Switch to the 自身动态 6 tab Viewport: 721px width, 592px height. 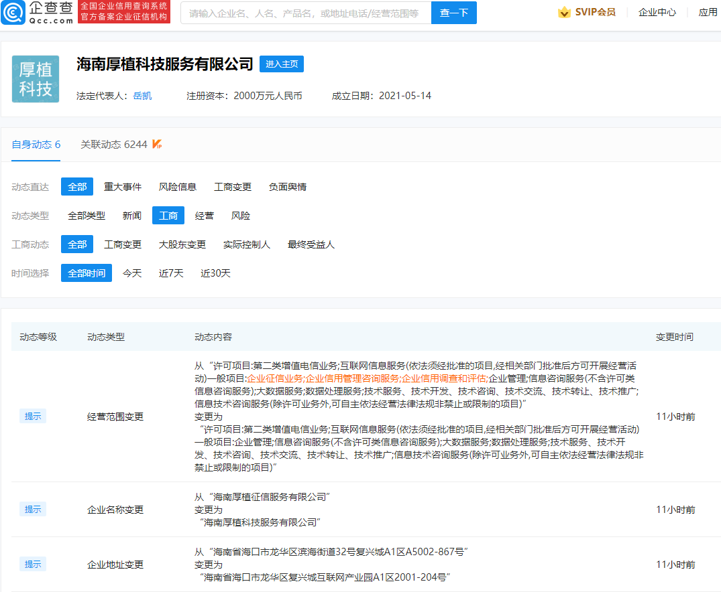coord(36,145)
